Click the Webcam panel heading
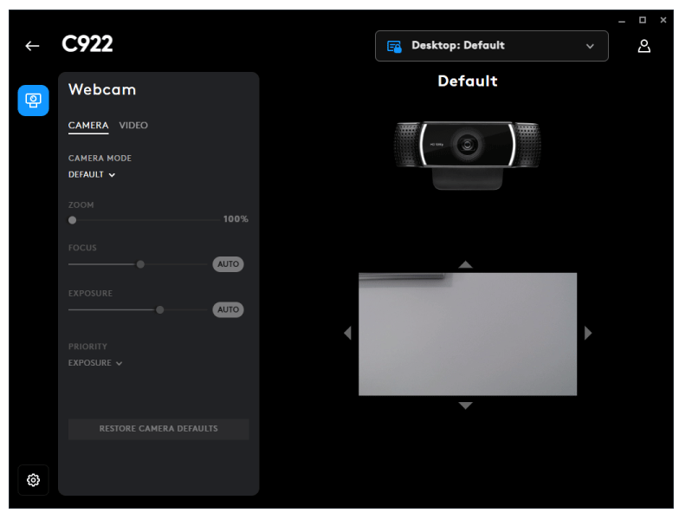This screenshot has height=513, width=679. point(102,89)
